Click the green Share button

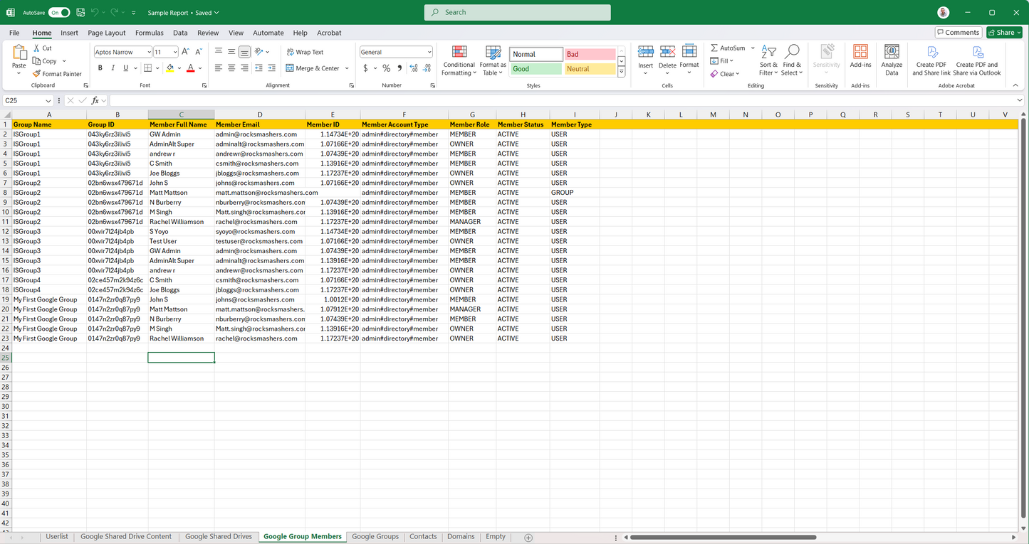click(1004, 33)
